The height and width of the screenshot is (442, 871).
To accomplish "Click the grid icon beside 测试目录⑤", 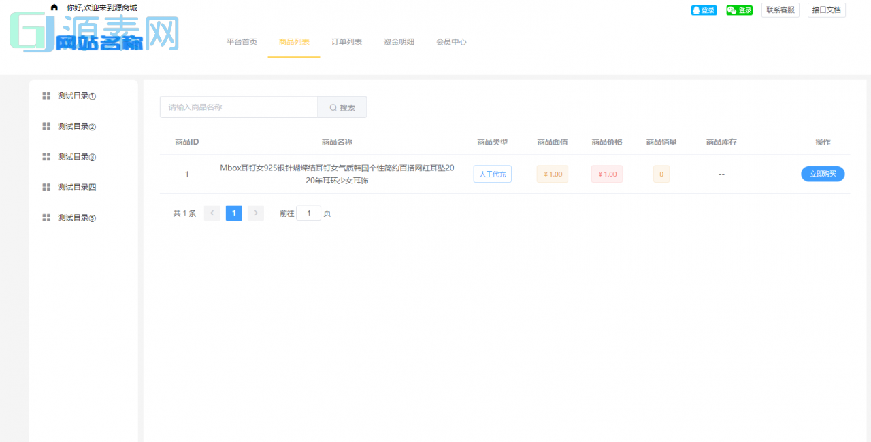I will coord(46,217).
